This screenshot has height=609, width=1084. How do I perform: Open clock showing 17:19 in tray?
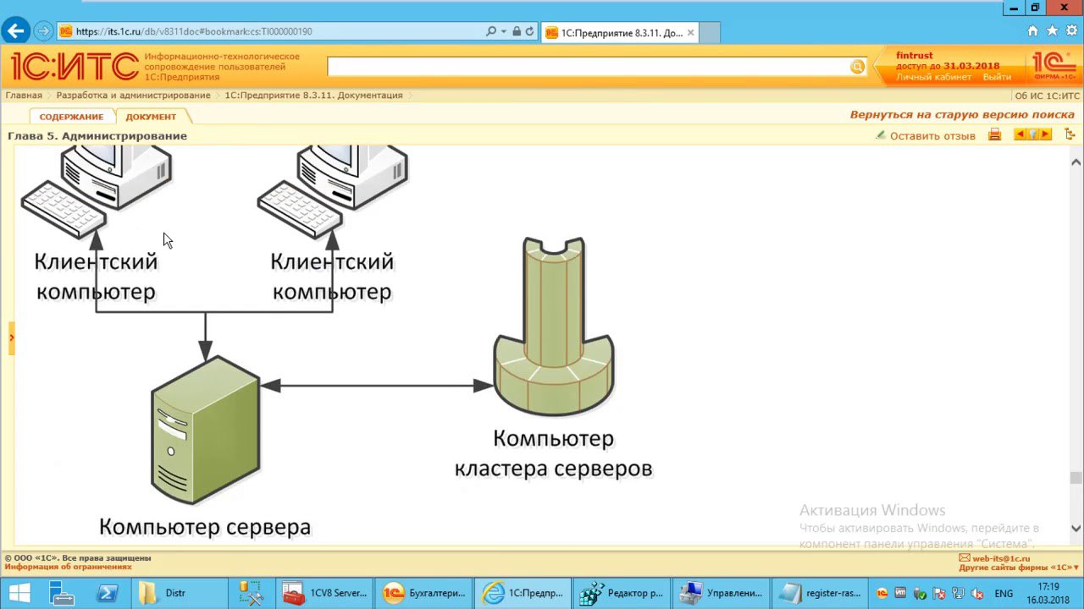coord(1048,593)
